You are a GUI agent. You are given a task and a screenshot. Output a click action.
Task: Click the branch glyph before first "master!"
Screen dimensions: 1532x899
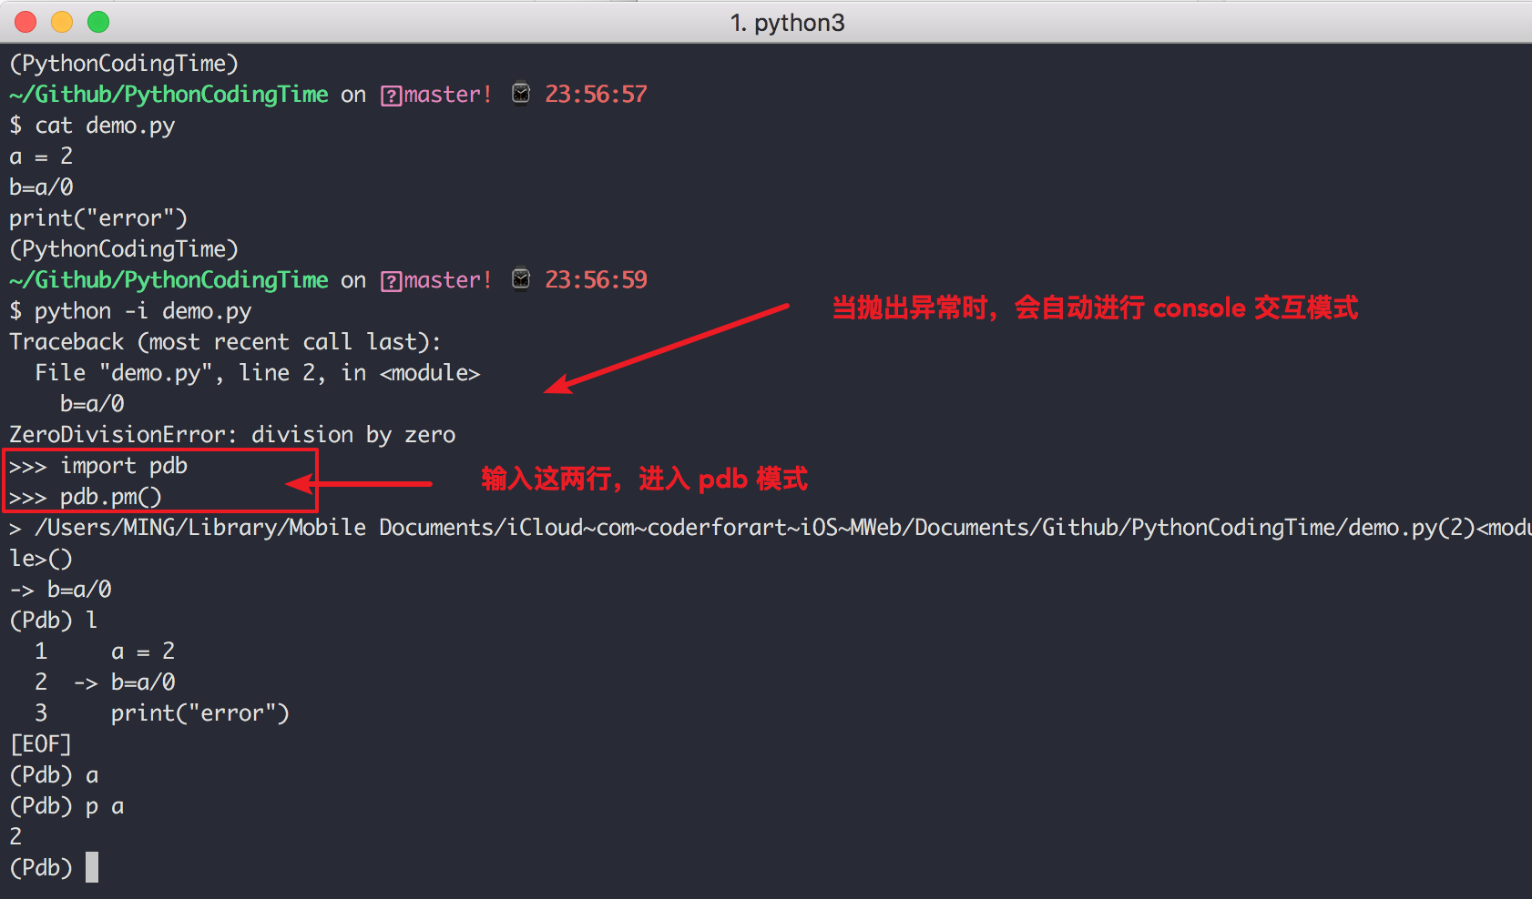tap(392, 96)
